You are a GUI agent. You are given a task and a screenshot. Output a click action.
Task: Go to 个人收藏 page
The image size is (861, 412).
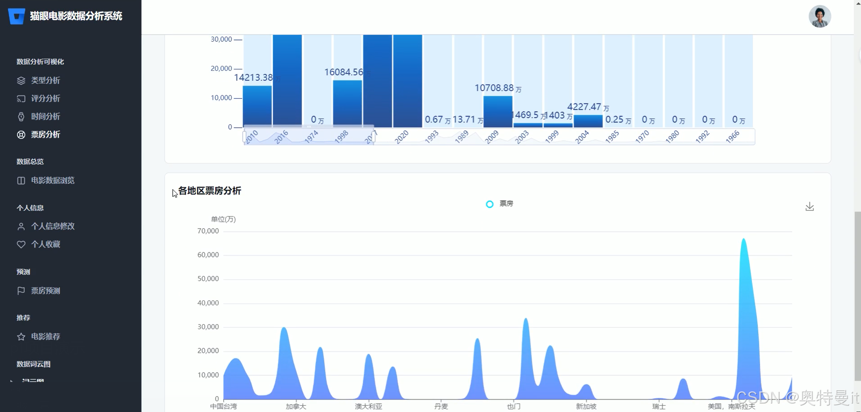coord(45,244)
